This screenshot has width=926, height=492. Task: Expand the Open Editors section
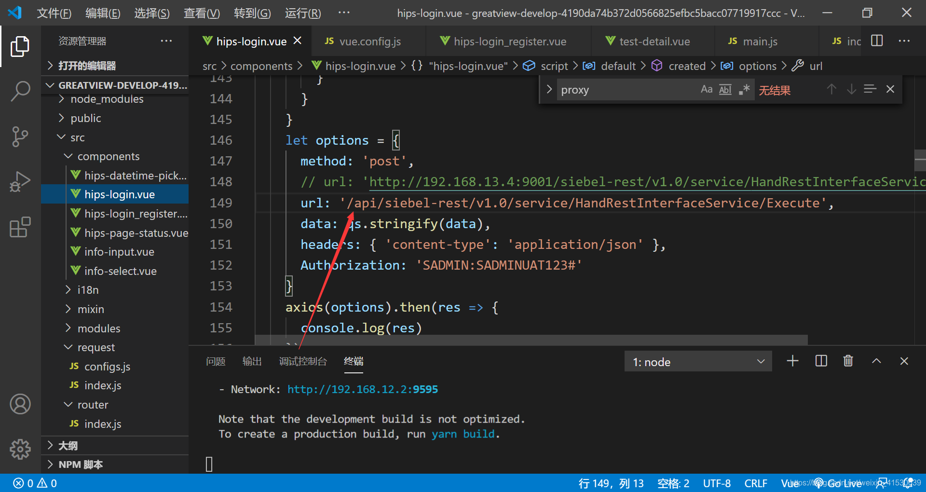point(115,66)
